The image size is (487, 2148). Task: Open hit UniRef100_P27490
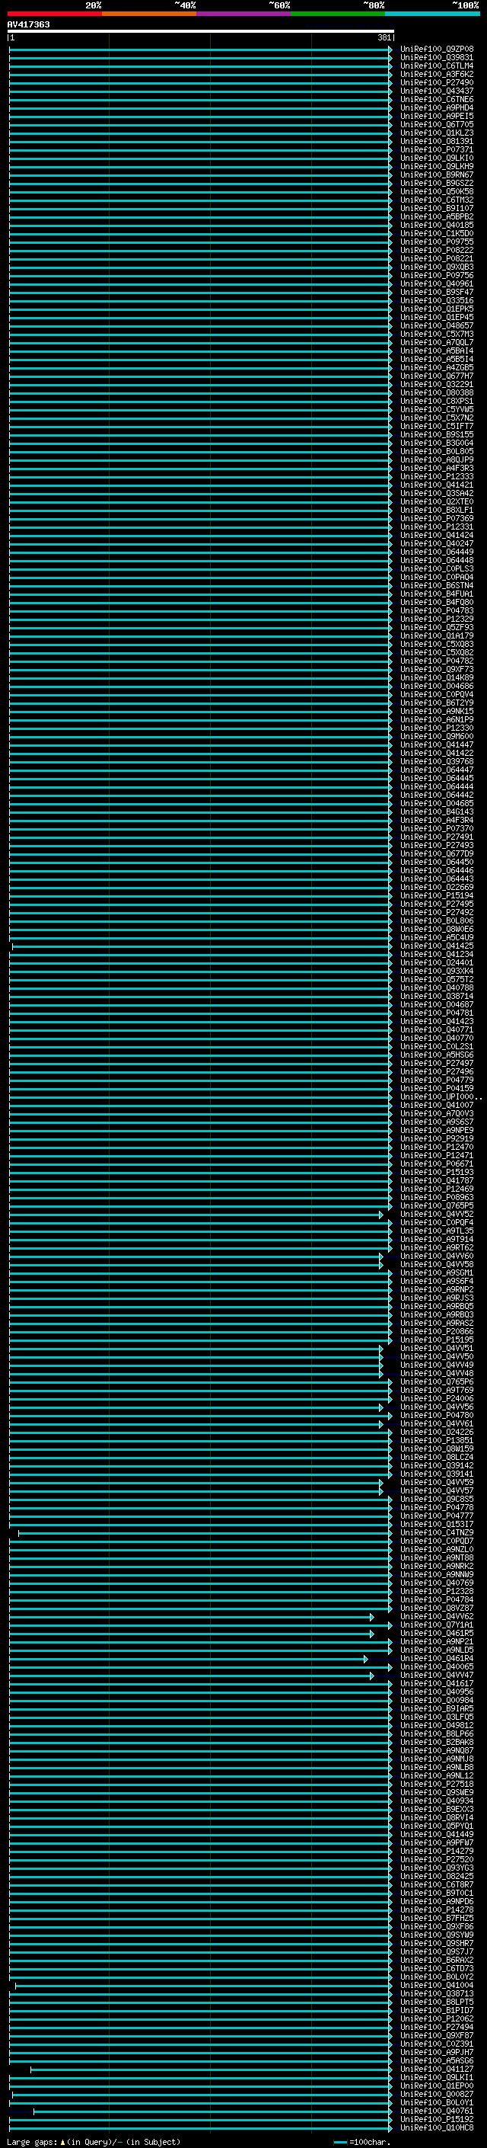point(436,82)
